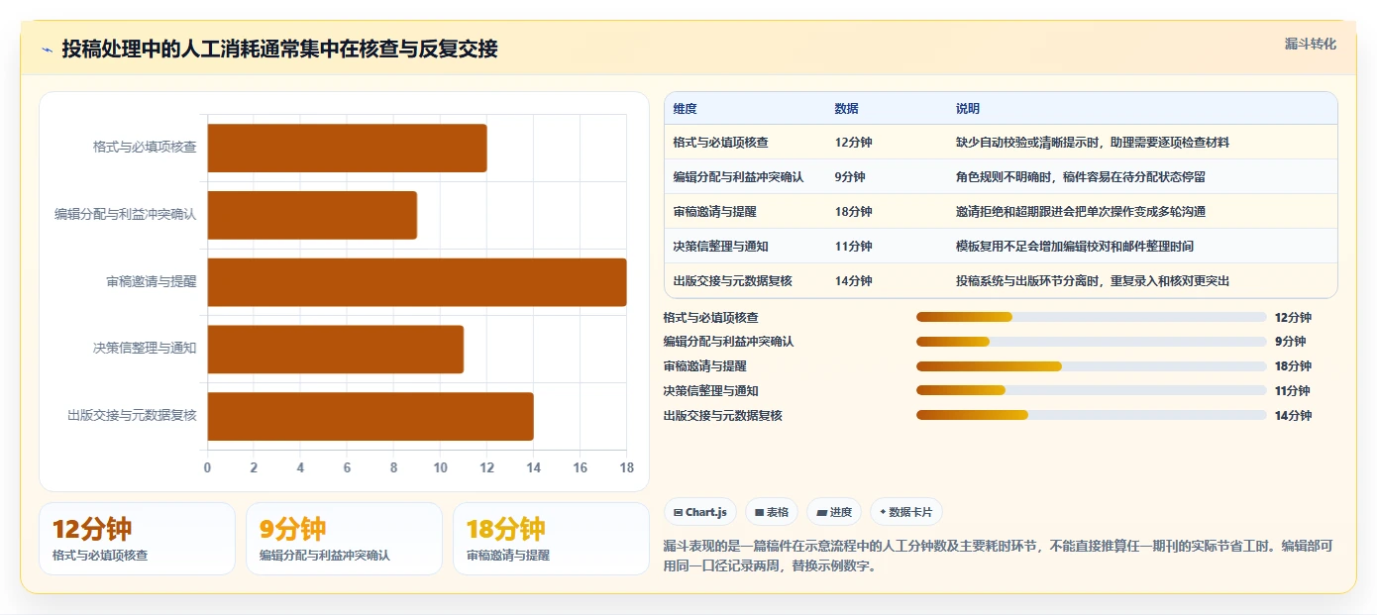Click table cell 编辑分配与利益冲突确认

[738, 177]
